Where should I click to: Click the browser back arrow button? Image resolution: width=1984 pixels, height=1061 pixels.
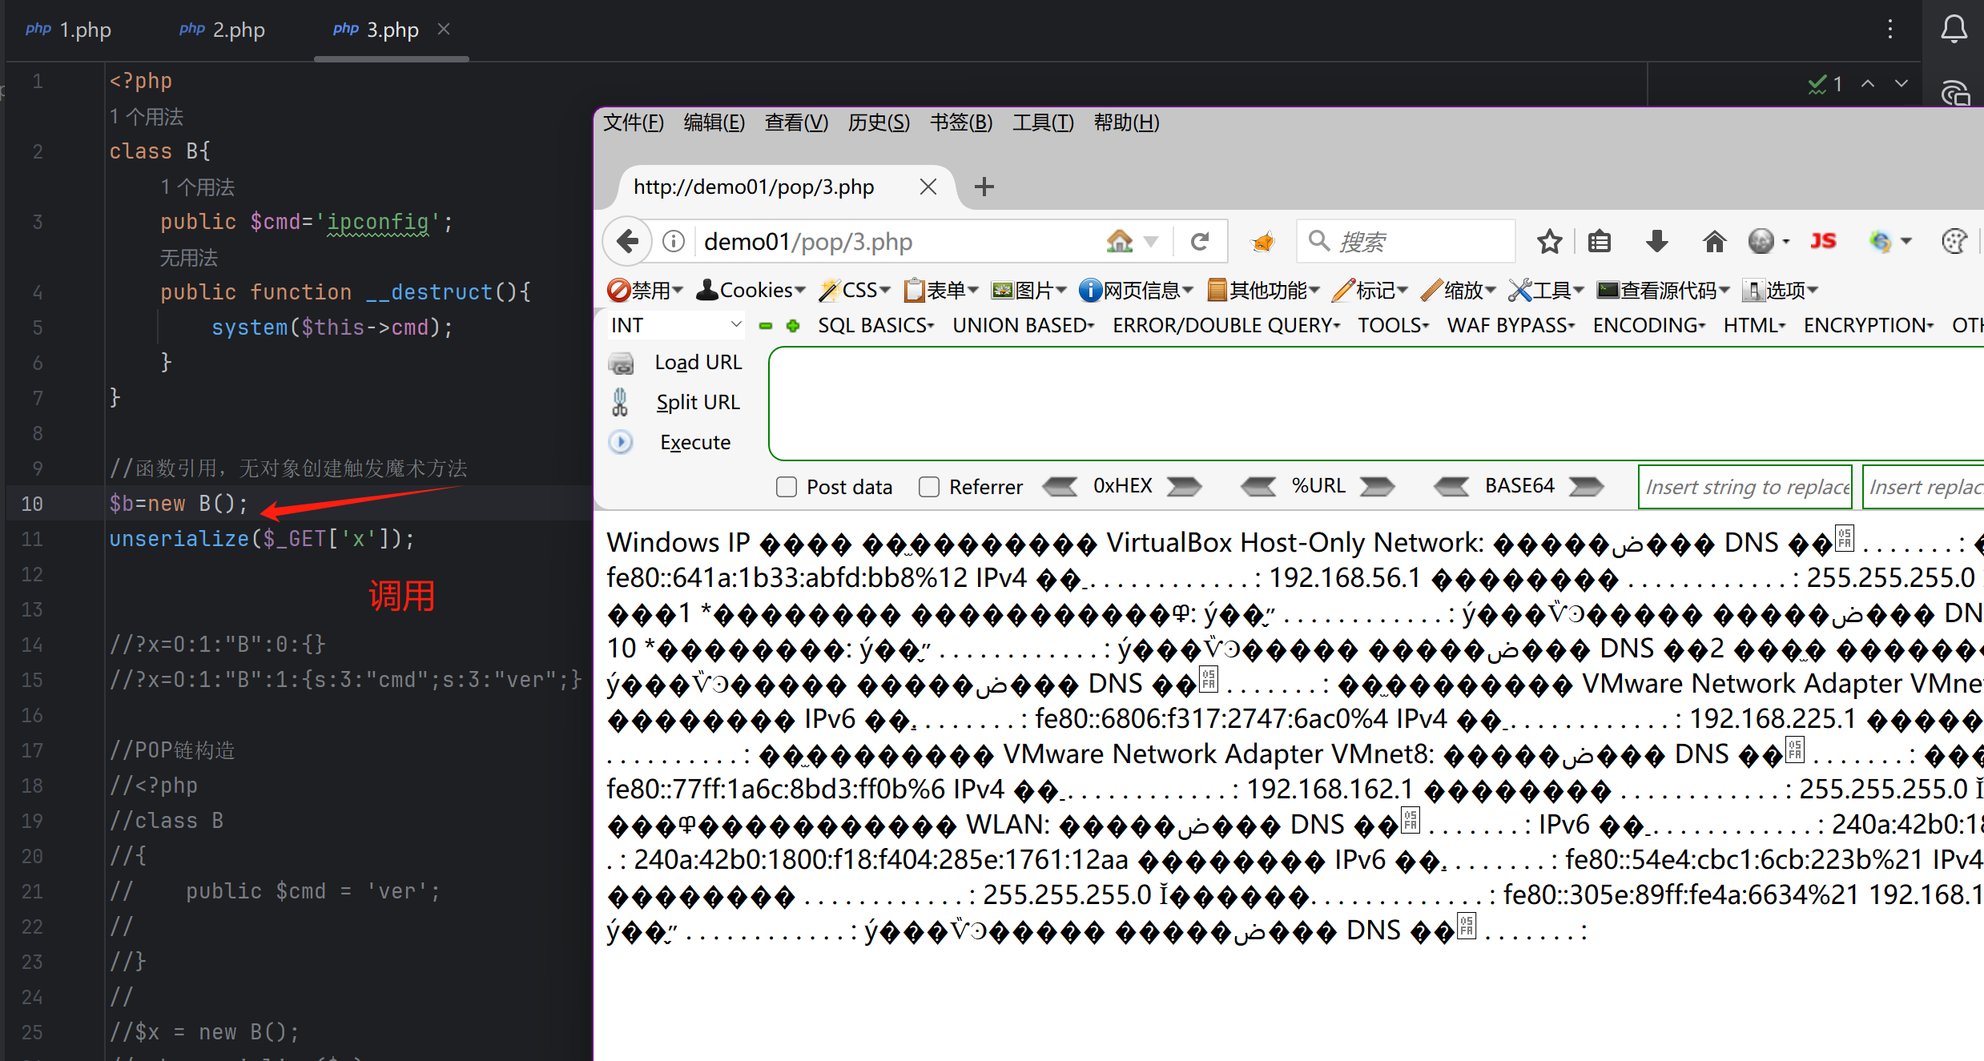[x=627, y=241]
